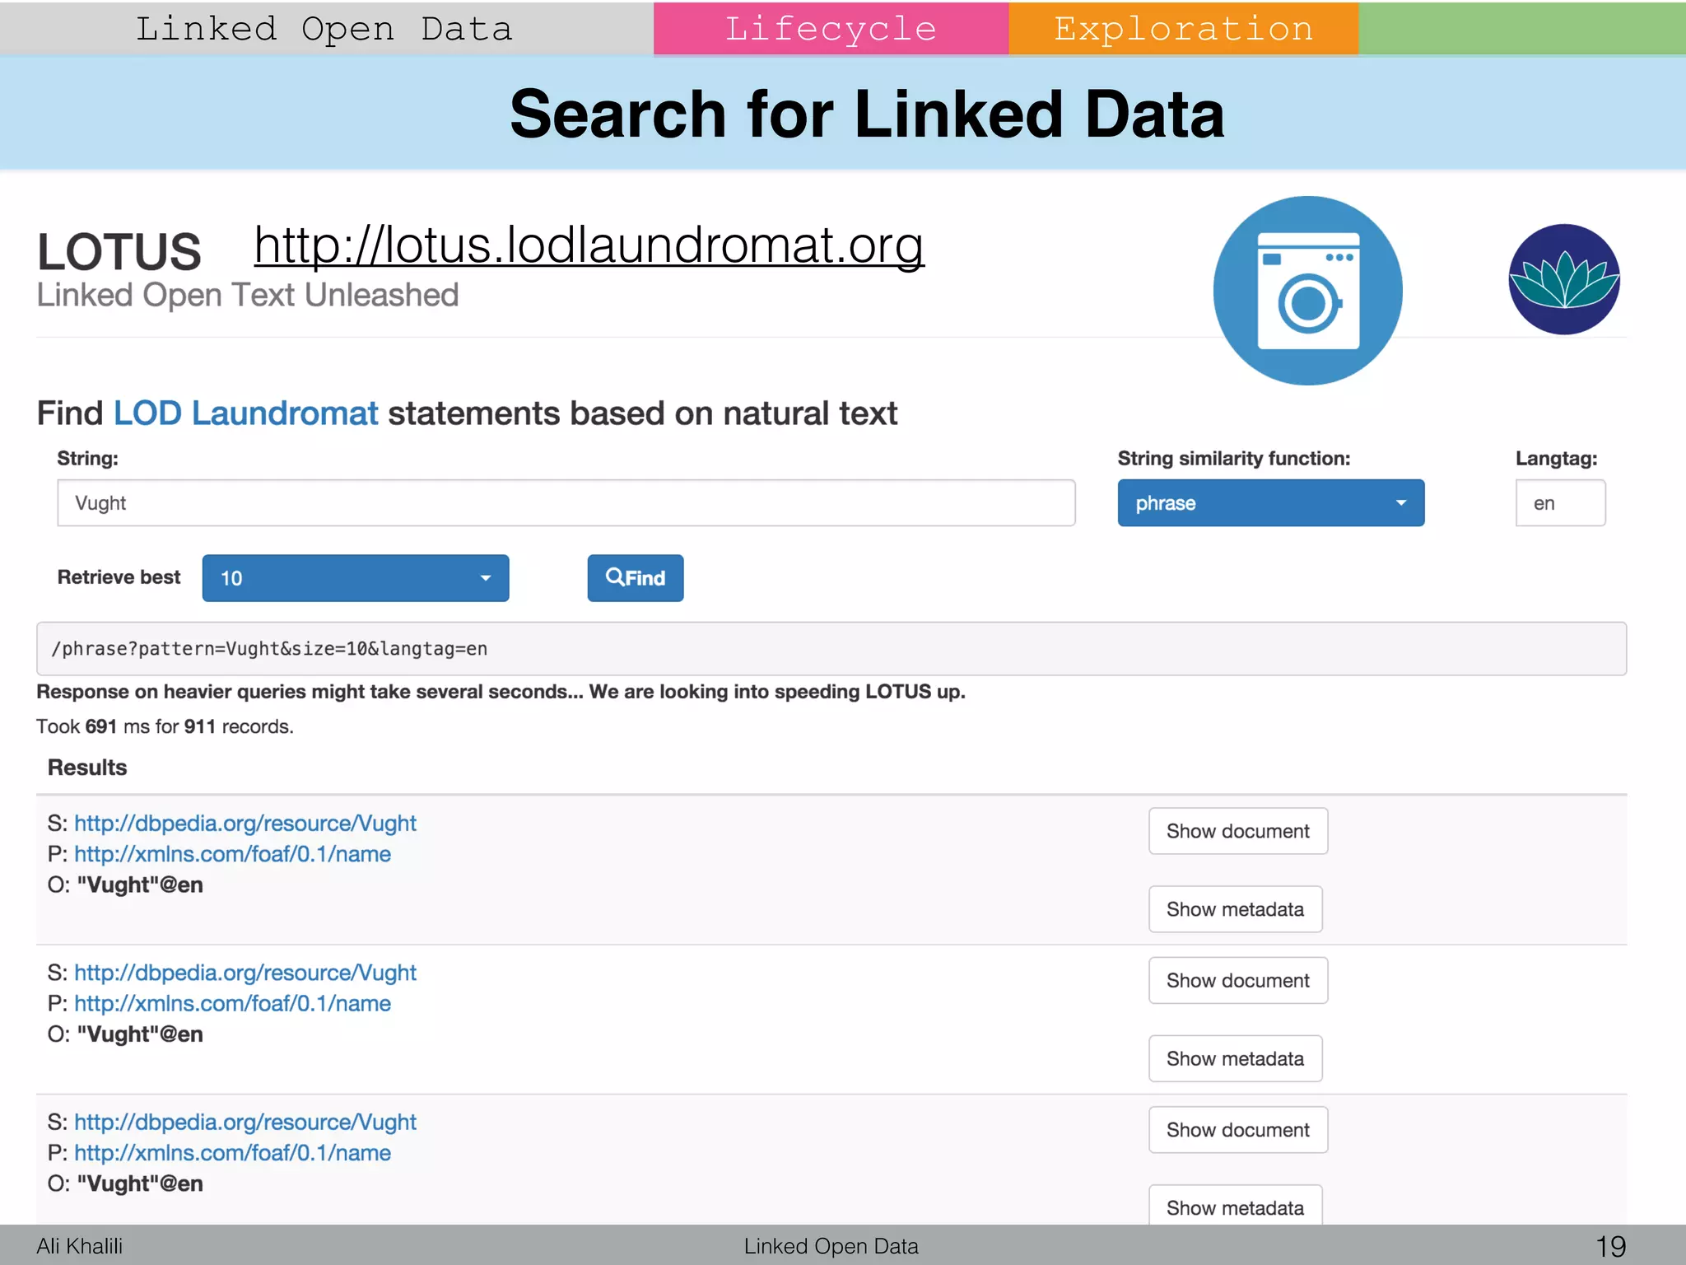The image size is (1686, 1265).
Task: Expand the Retrieve best 10 dropdown
Action: coord(355,578)
